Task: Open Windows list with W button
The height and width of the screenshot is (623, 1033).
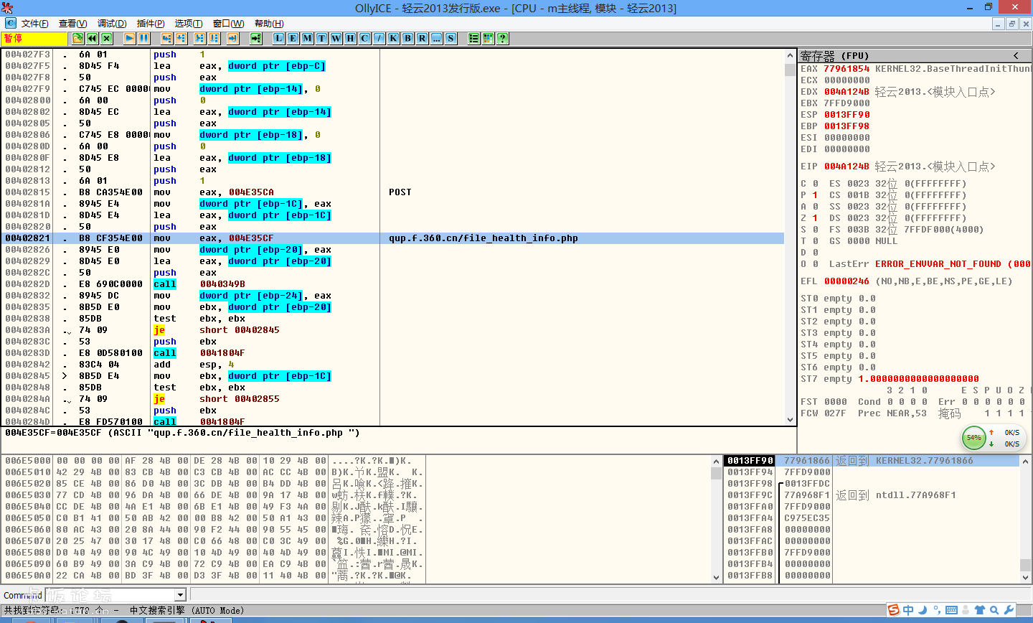Action: click(x=336, y=38)
